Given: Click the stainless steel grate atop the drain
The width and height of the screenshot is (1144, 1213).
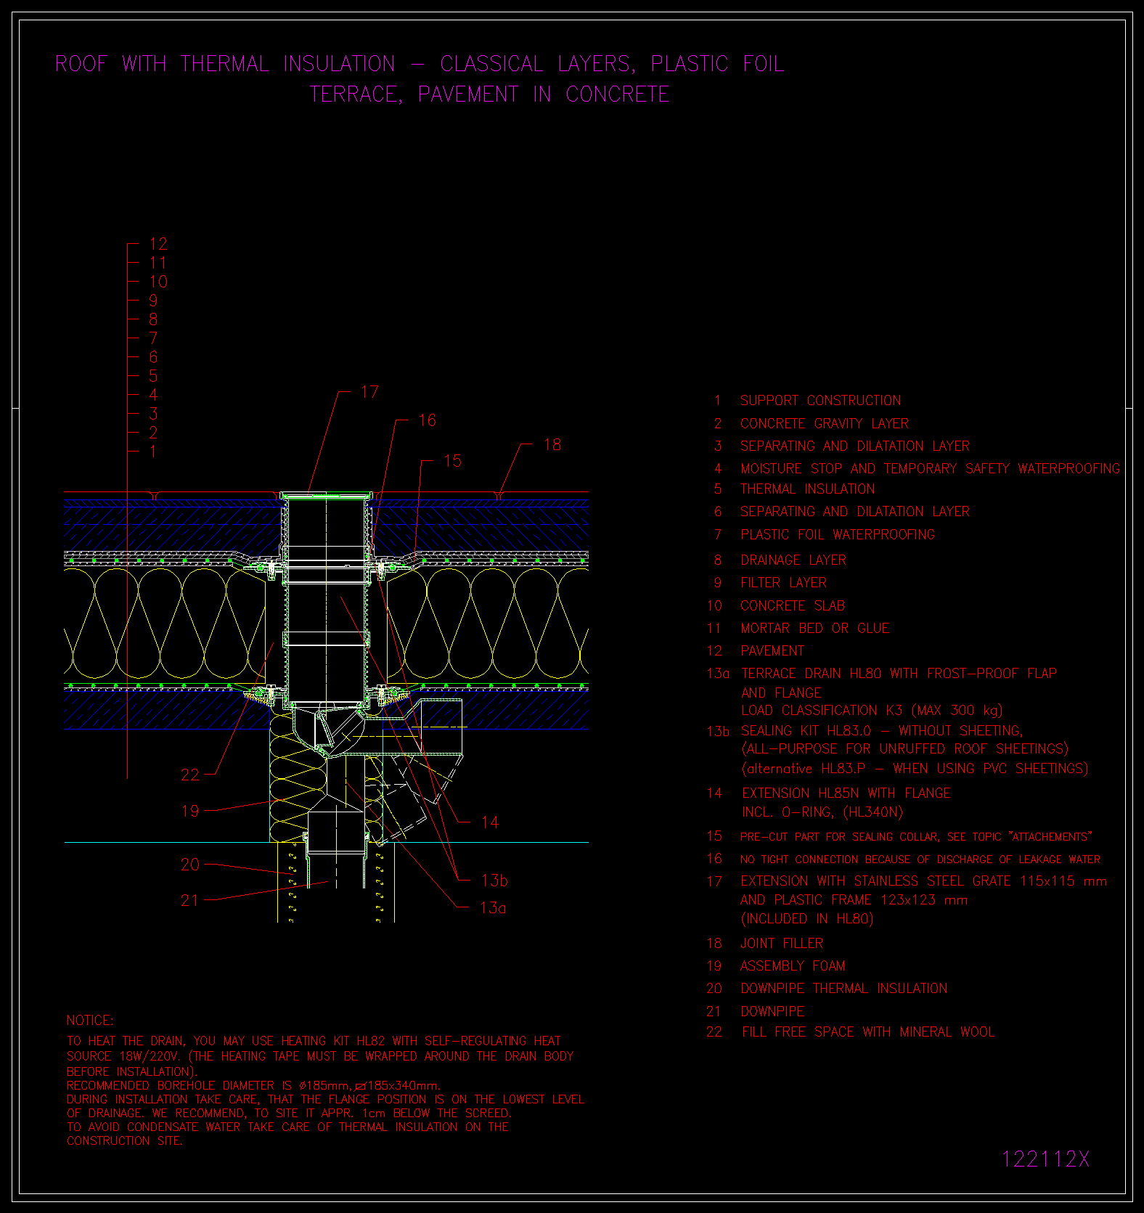Looking at the screenshot, I should coord(326,495).
